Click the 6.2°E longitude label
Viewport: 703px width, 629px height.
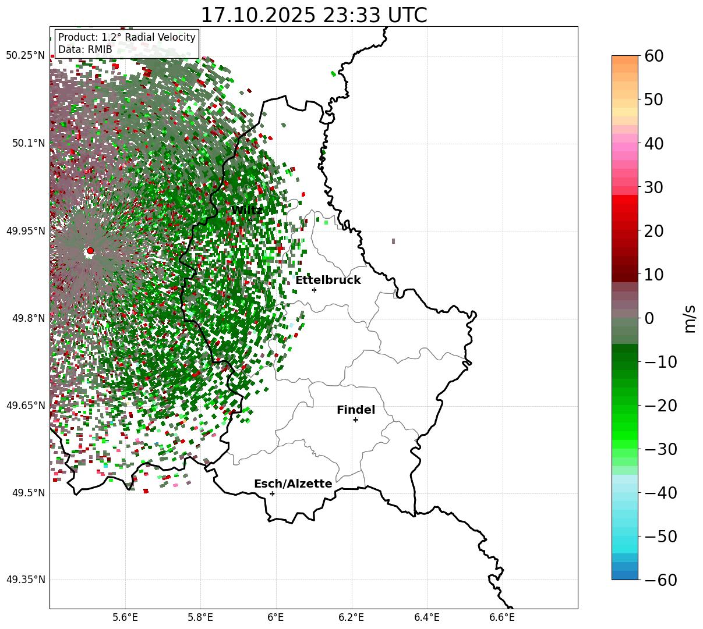(x=351, y=617)
